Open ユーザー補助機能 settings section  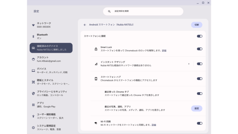[x=51, y=116]
